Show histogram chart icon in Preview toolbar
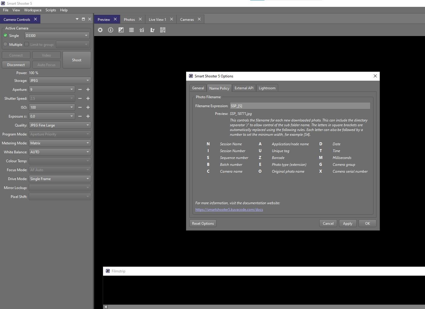The image size is (425, 309). 142,30
